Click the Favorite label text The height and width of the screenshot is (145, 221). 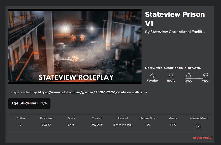click(152, 81)
